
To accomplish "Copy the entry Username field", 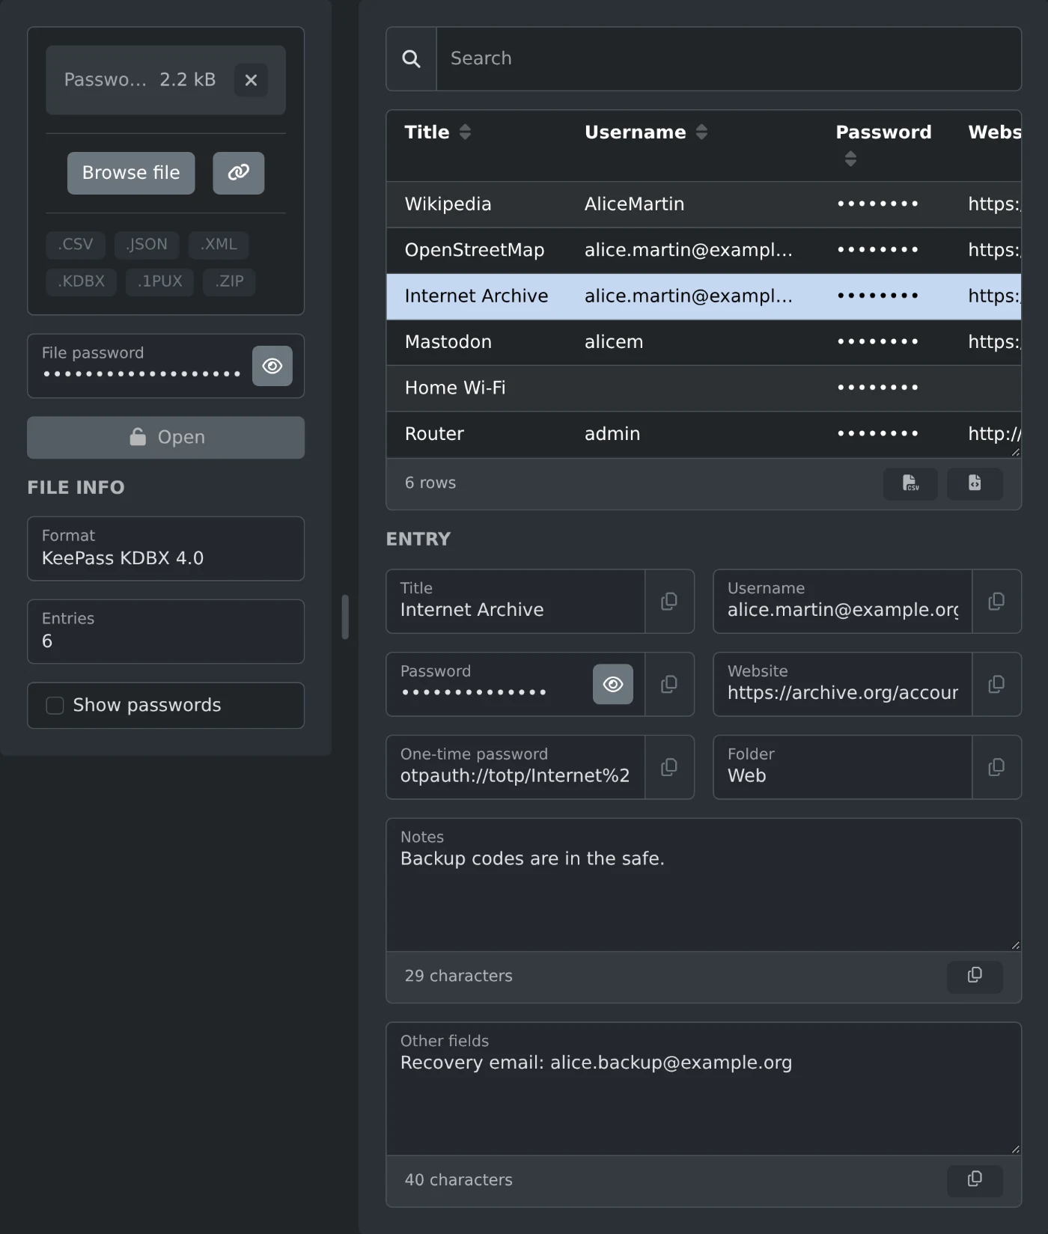I will click(996, 602).
